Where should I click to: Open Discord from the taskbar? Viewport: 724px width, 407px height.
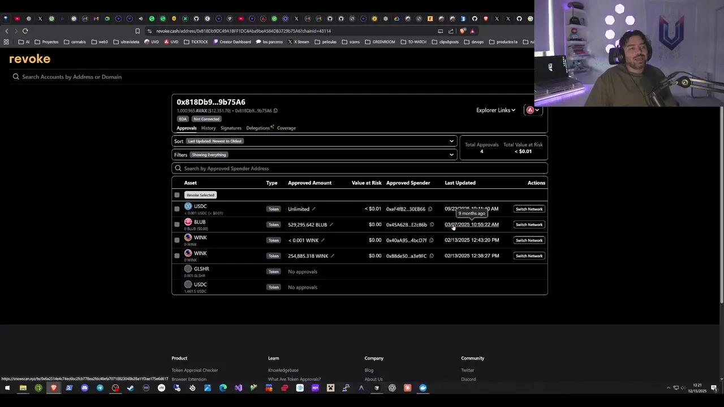pyautogui.click(x=84, y=388)
